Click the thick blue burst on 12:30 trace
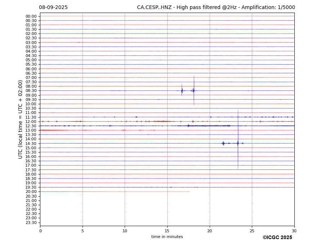This screenshot has height=251, width=334. (x=209, y=126)
